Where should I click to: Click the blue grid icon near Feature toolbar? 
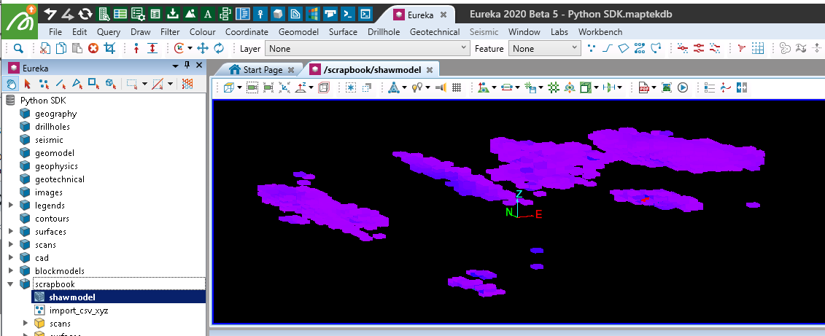tap(758, 48)
